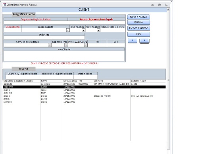Select the Ricerca tab label
This screenshot has width=200, height=154.
(23, 69)
